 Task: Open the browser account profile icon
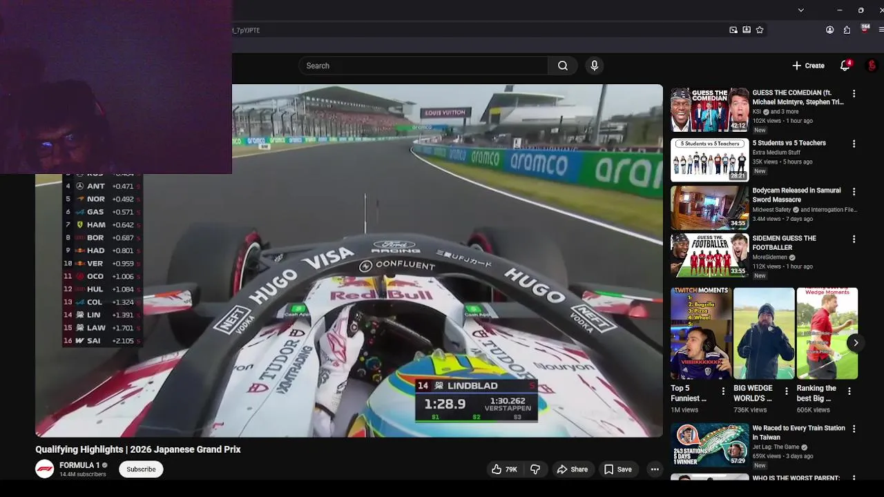pyautogui.click(x=830, y=30)
